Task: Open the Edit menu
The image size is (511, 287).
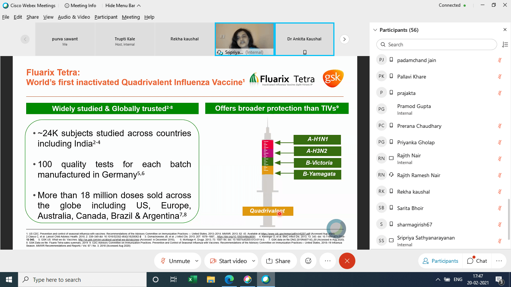Action: (18, 17)
